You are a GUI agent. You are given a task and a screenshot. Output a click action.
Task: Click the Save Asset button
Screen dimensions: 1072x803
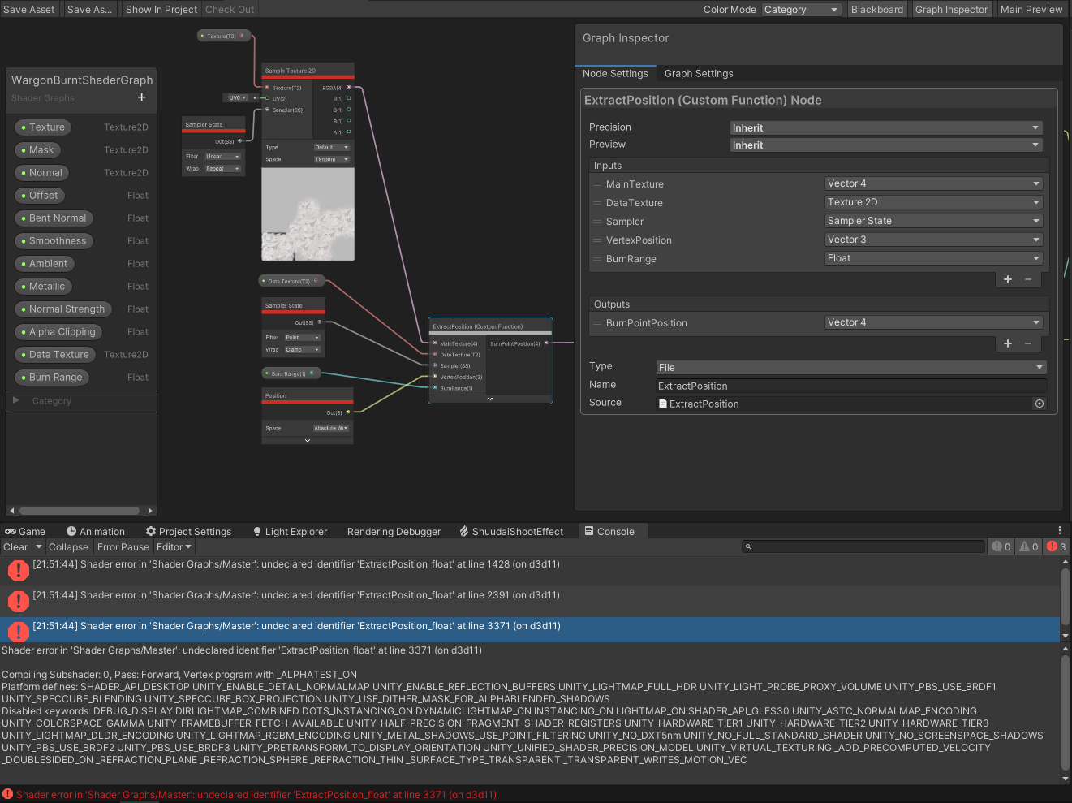click(x=29, y=10)
